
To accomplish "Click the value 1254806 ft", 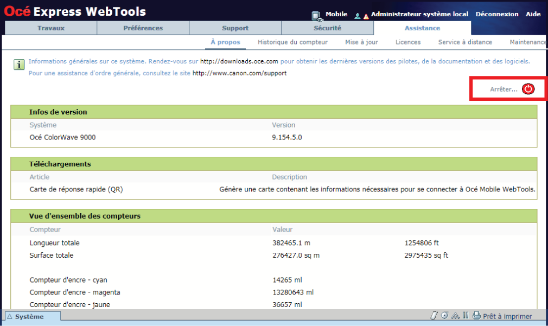I will click(x=422, y=242).
